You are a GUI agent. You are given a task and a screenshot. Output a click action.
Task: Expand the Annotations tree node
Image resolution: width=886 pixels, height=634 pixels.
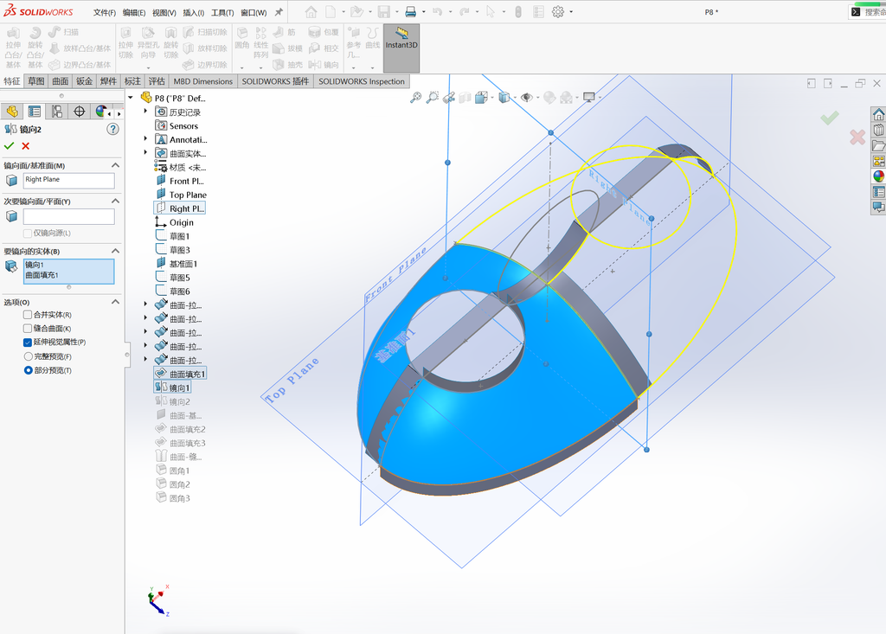(x=145, y=139)
